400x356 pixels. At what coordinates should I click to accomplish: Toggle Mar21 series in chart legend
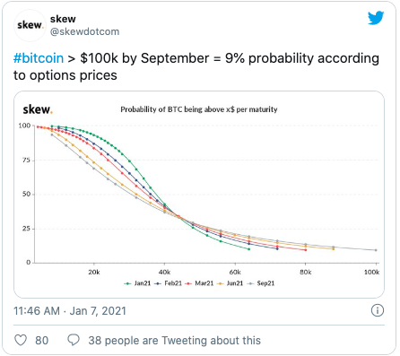click(199, 283)
